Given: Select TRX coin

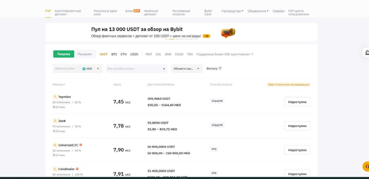Looking at the screenshot, I should point(190,54).
